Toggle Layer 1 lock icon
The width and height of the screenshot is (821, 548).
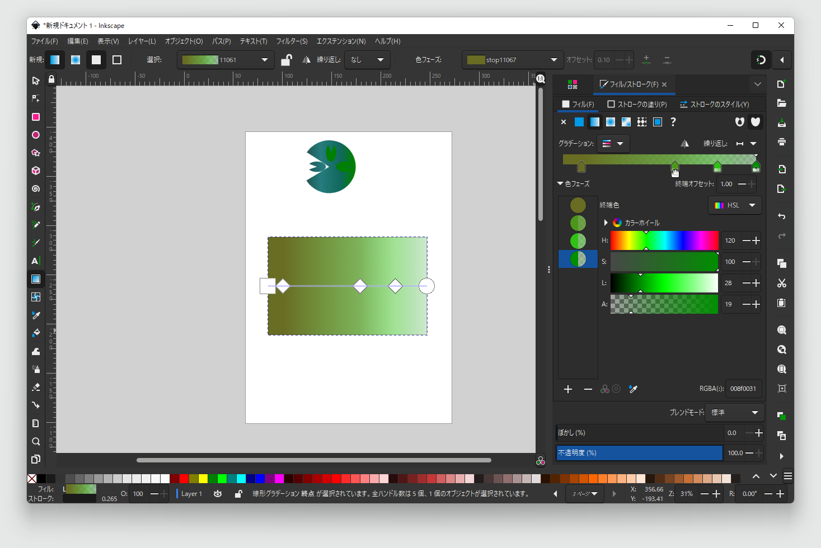click(238, 494)
